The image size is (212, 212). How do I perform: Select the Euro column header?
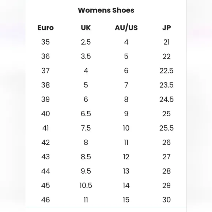(x=46, y=28)
